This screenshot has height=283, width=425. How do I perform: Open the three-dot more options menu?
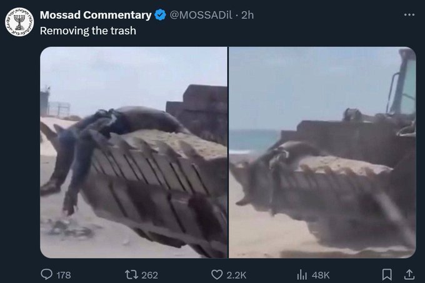[409, 14]
